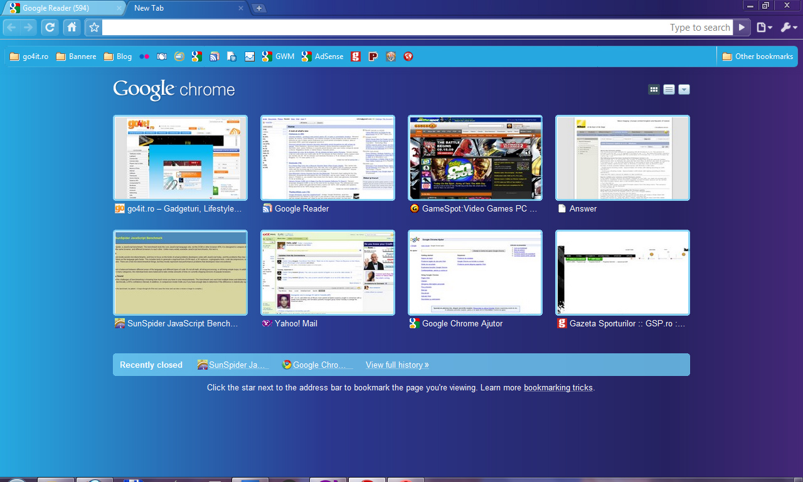This screenshot has height=482, width=803.
Task: Reload the current page
Action: tap(50, 28)
